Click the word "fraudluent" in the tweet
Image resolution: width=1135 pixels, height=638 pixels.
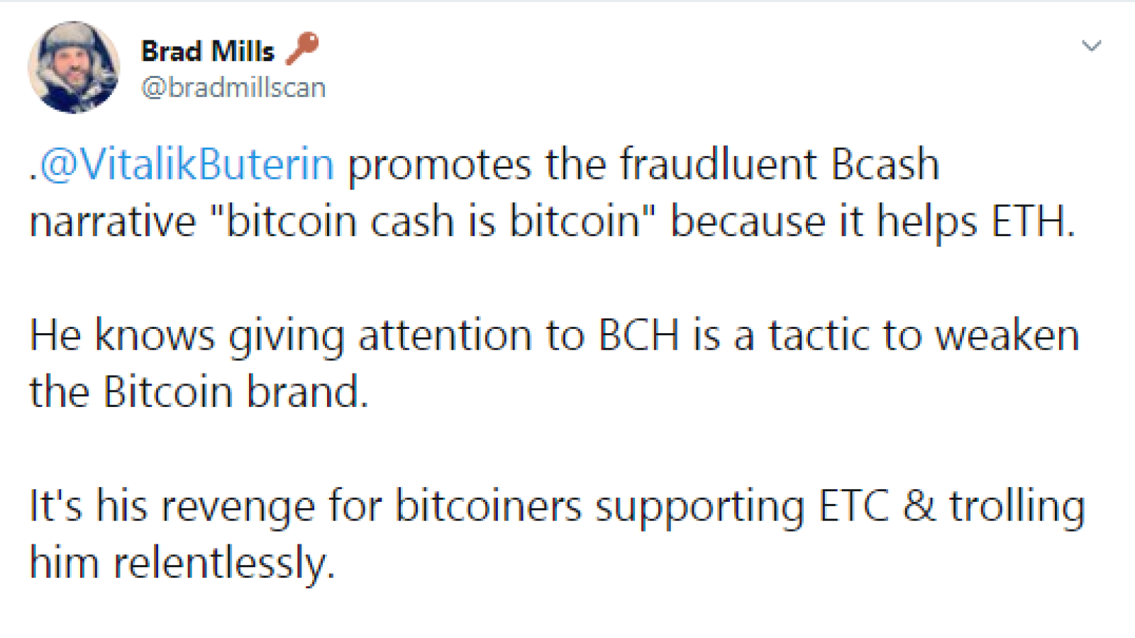719,164
